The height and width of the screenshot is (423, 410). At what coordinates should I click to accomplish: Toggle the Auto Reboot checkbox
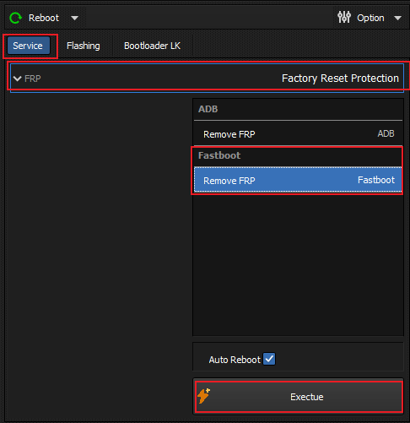(269, 359)
